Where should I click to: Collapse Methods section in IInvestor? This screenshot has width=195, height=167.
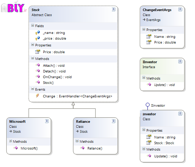pyautogui.click(x=144, y=78)
